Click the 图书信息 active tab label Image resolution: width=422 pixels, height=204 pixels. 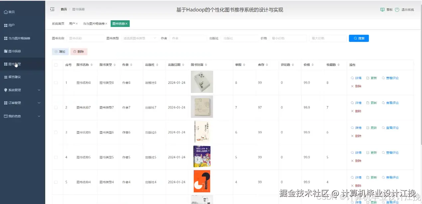coord(118,24)
